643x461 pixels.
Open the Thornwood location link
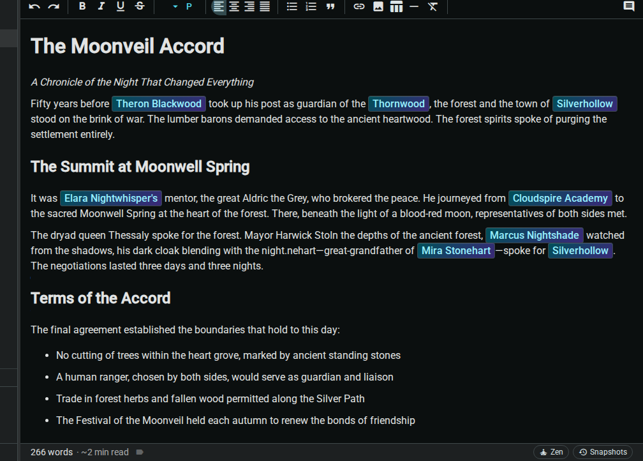399,104
